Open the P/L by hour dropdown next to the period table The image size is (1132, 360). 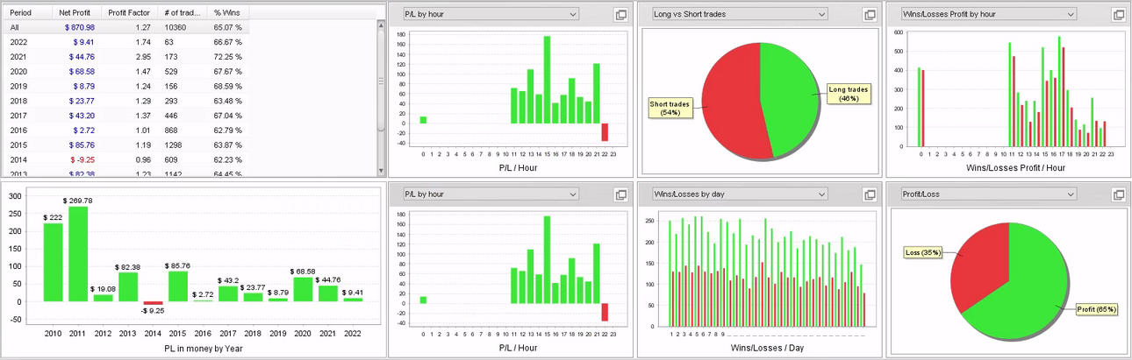pos(491,14)
